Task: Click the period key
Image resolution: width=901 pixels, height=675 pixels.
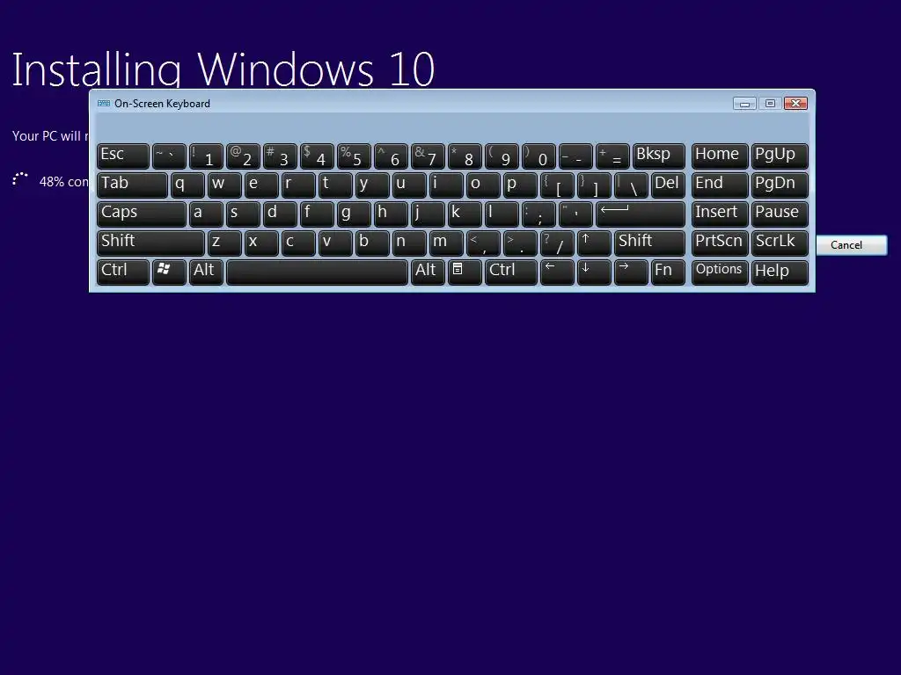Action: [x=520, y=243]
